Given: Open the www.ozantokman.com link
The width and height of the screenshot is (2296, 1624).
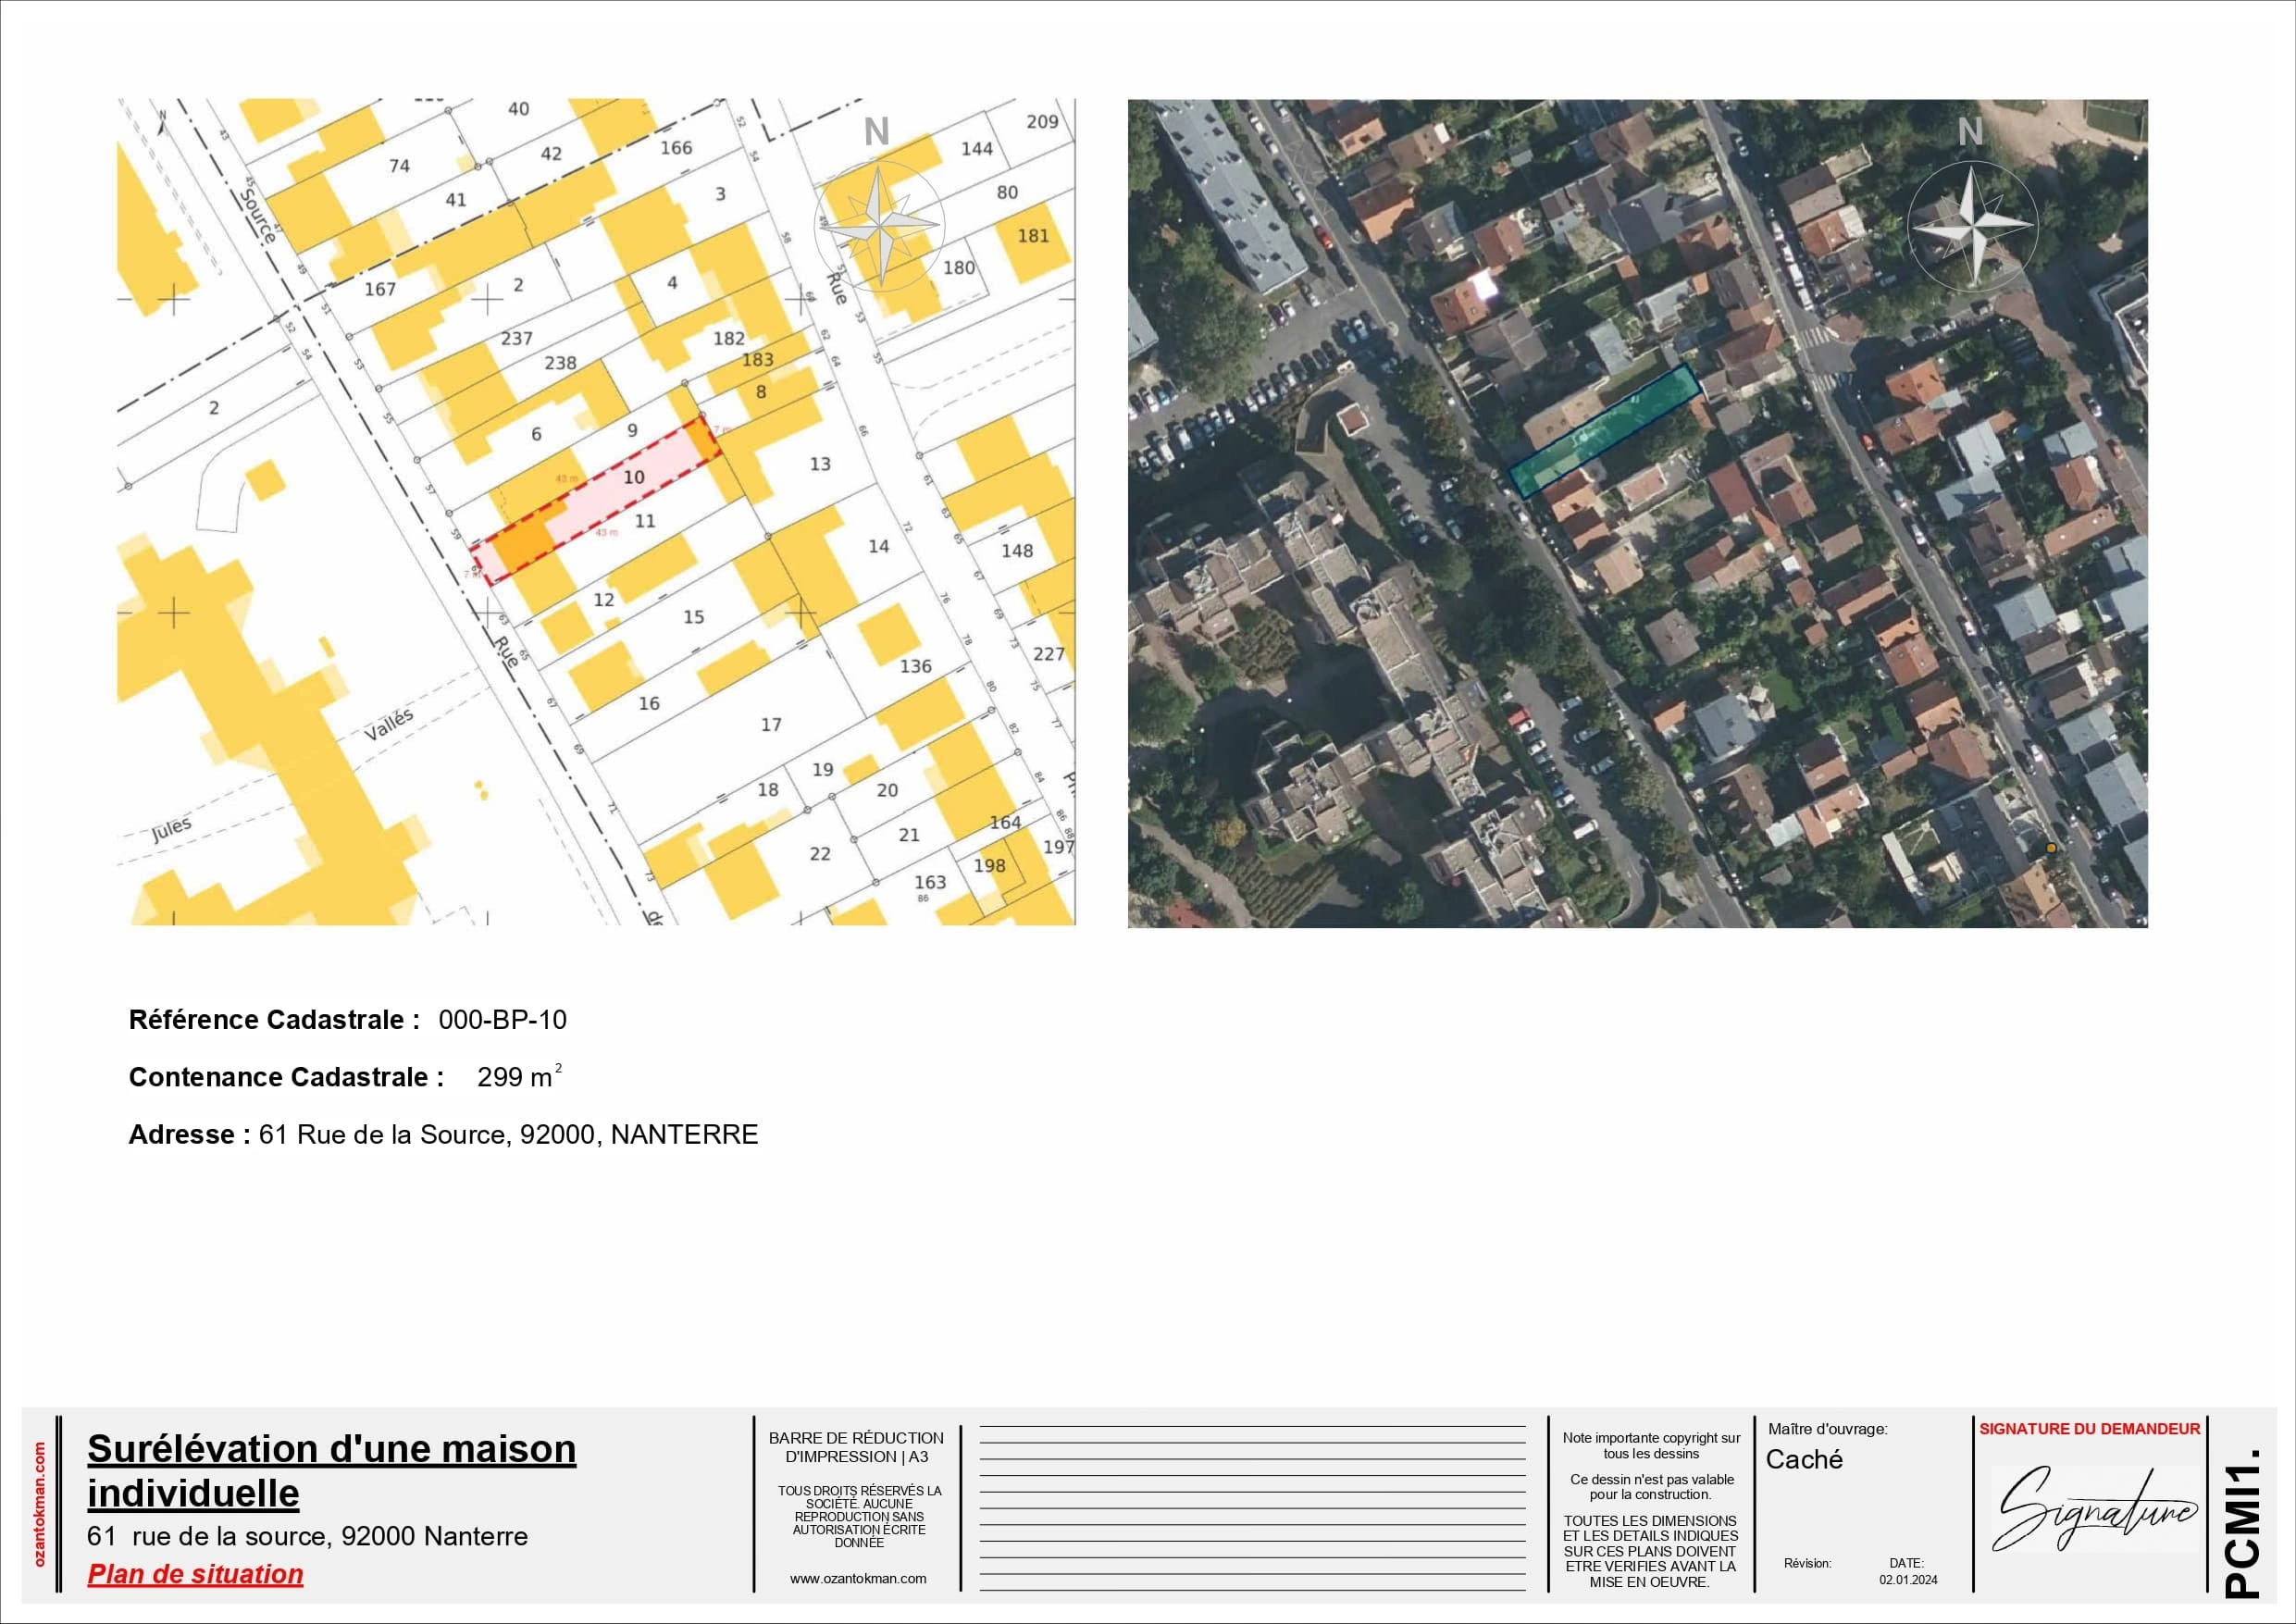Looking at the screenshot, I should click(x=858, y=1579).
